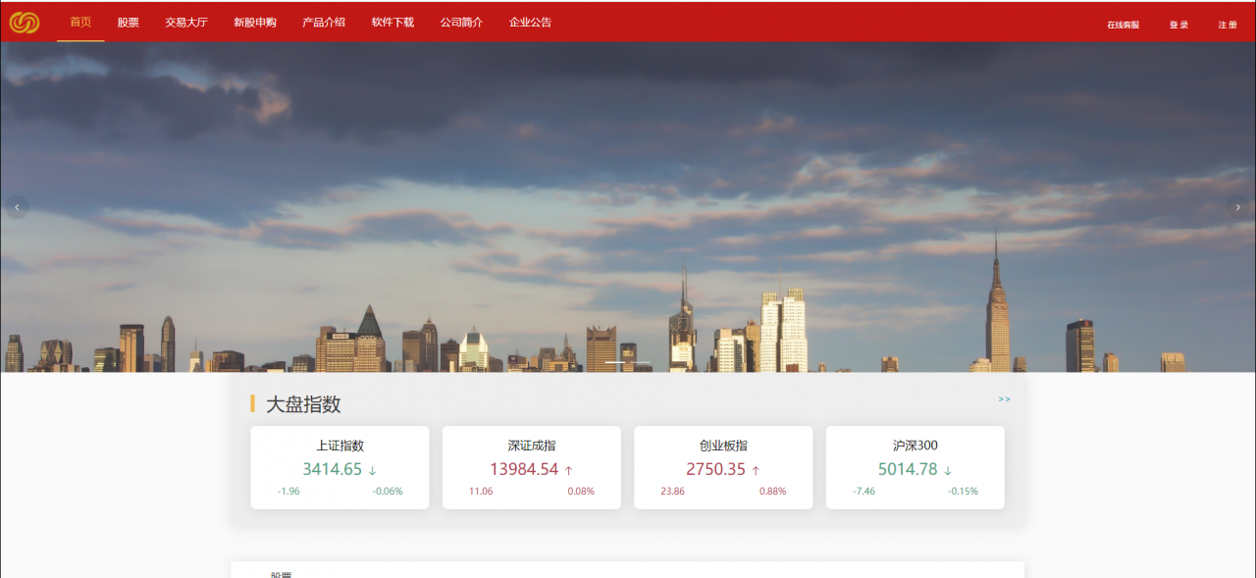Screen dimensions: 1256x578
Task: Click the 登录 login button
Action: click(1177, 24)
